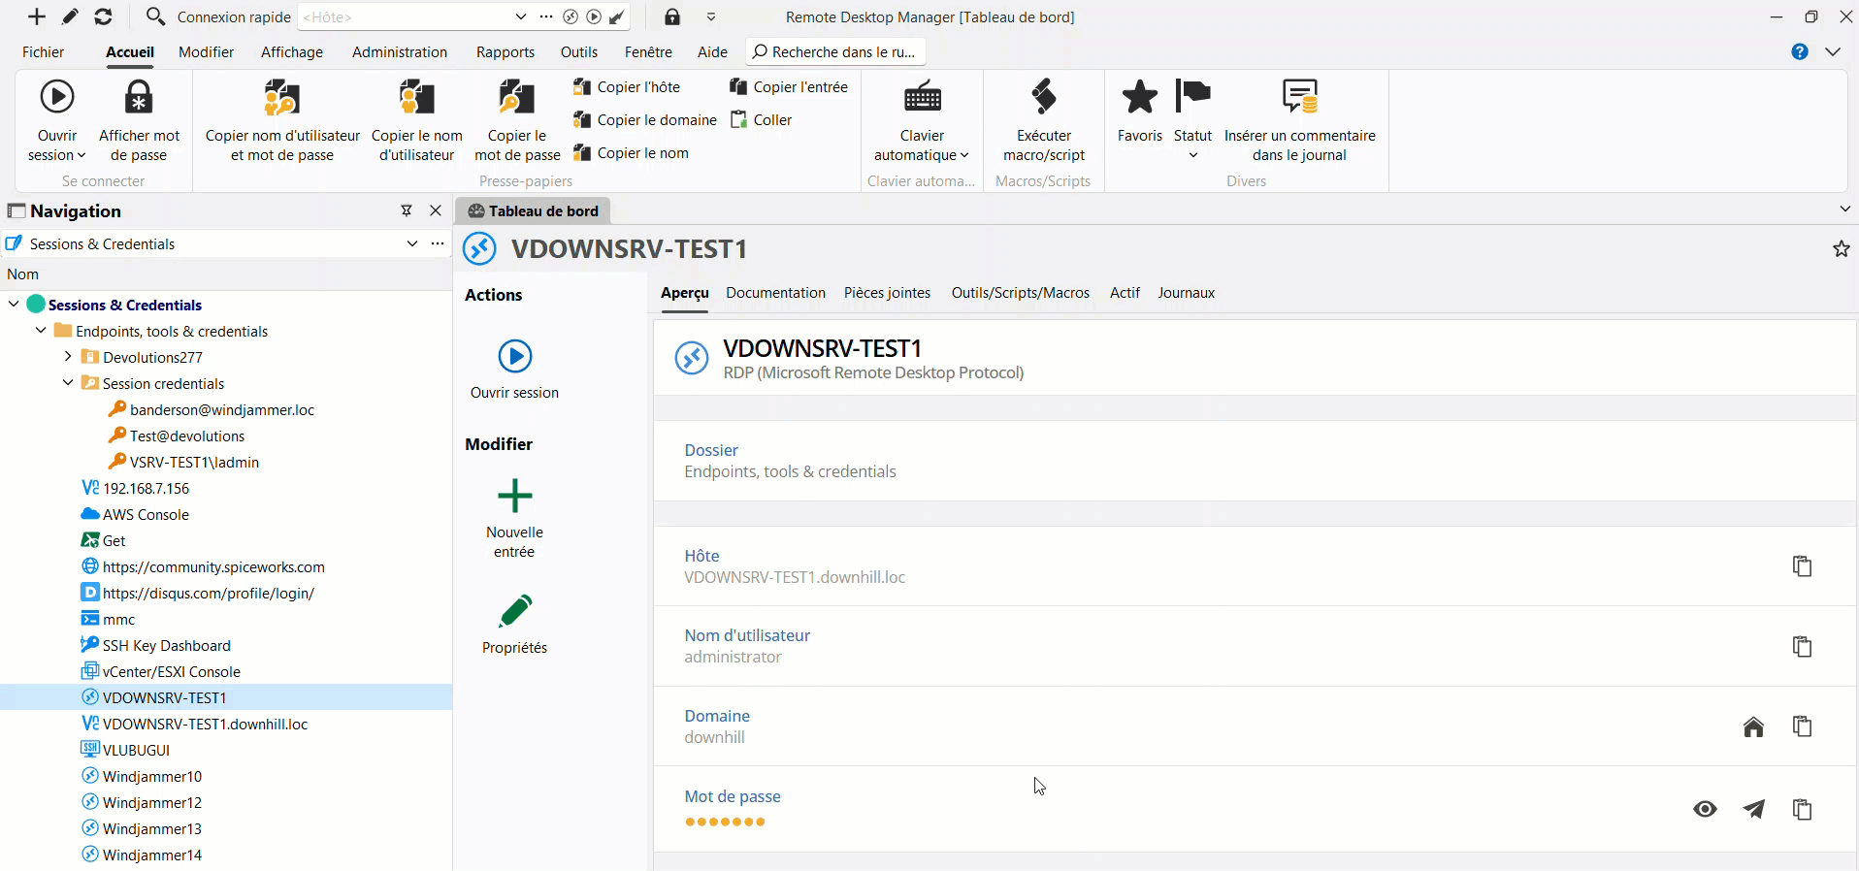Open the Outils ribbon tab
Image resolution: width=1859 pixels, height=871 pixels.
tap(579, 52)
